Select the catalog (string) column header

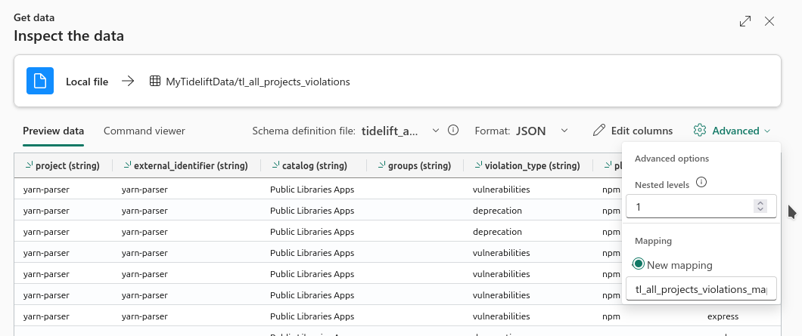click(313, 165)
